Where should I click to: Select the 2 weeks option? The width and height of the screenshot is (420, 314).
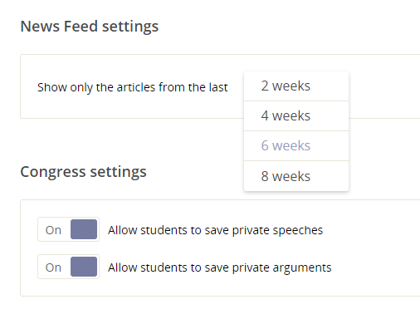pos(296,86)
